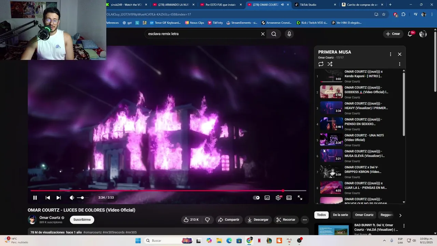Open the browser extensions puzzle icon
The width and height of the screenshot is (437, 246).
[x=404, y=14]
